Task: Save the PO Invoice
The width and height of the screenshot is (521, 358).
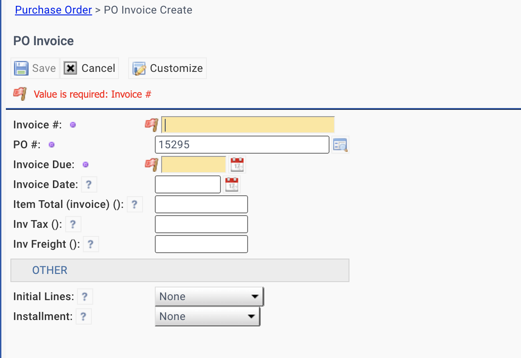Action: coord(35,68)
